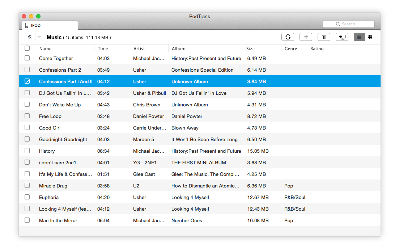The image size is (399, 249).
Task: Sort songs by Name column header
Action: 46,48
